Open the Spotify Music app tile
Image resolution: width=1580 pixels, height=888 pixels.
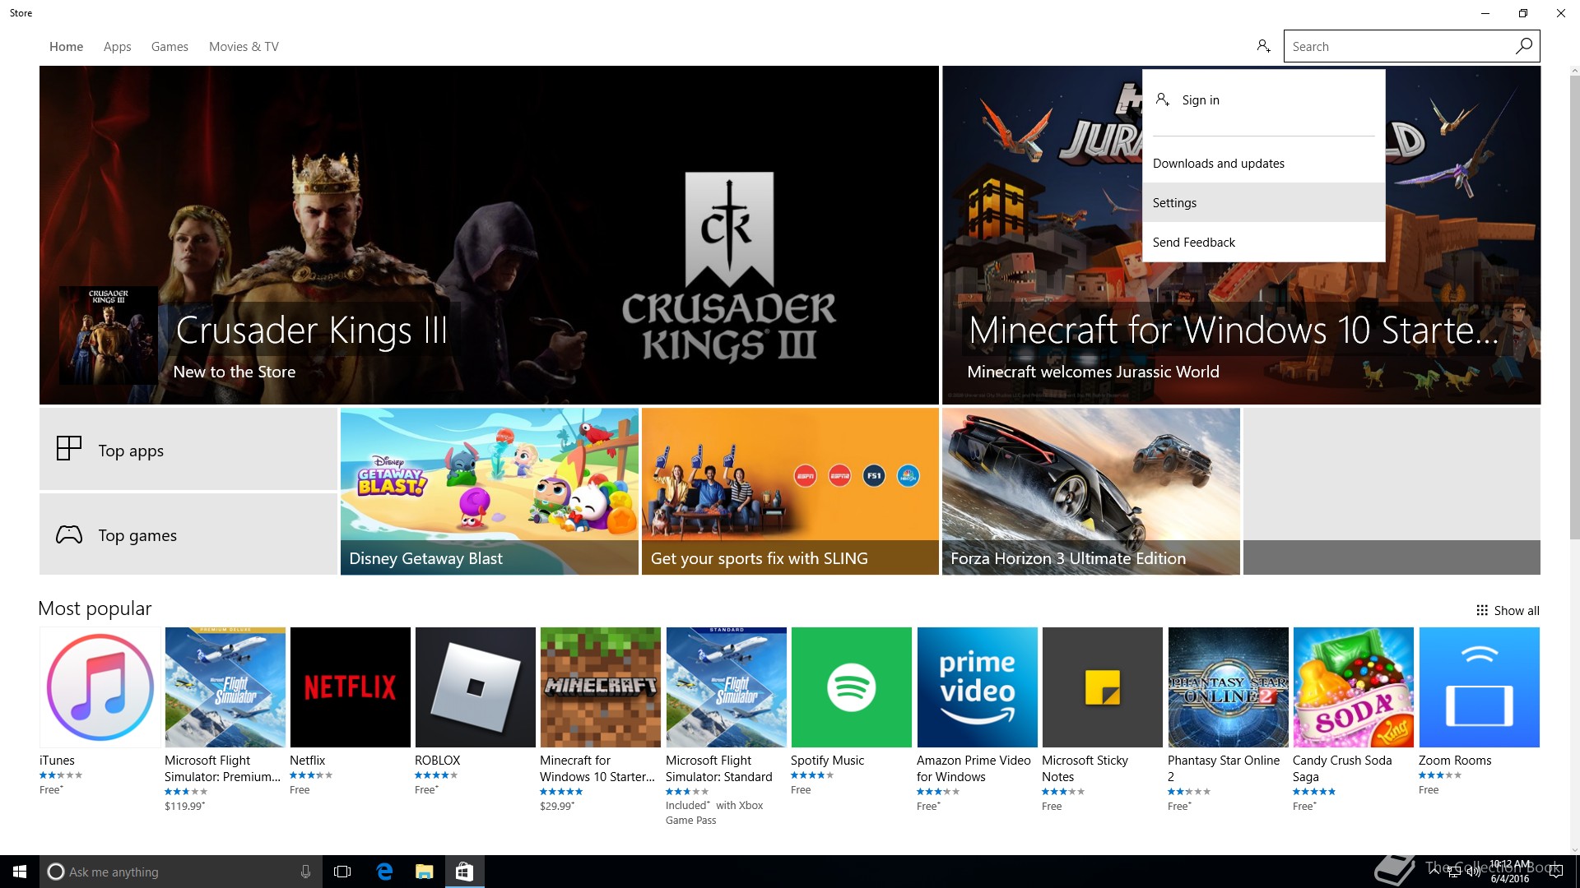[851, 687]
